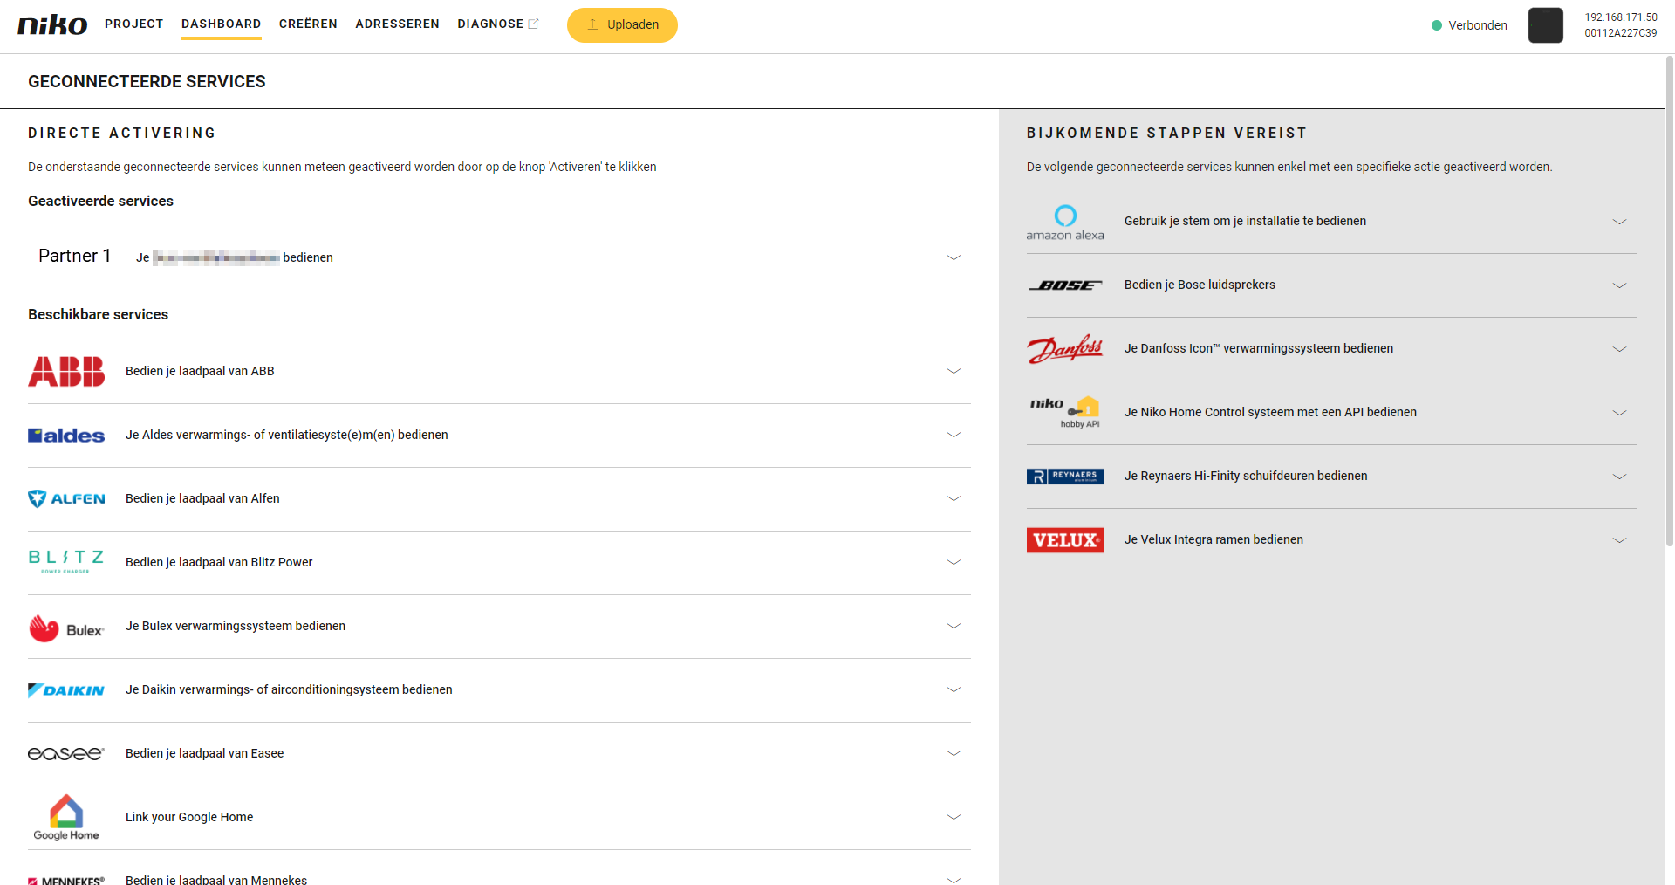Click the Blitz Power Charger logo

click(66, 562)
